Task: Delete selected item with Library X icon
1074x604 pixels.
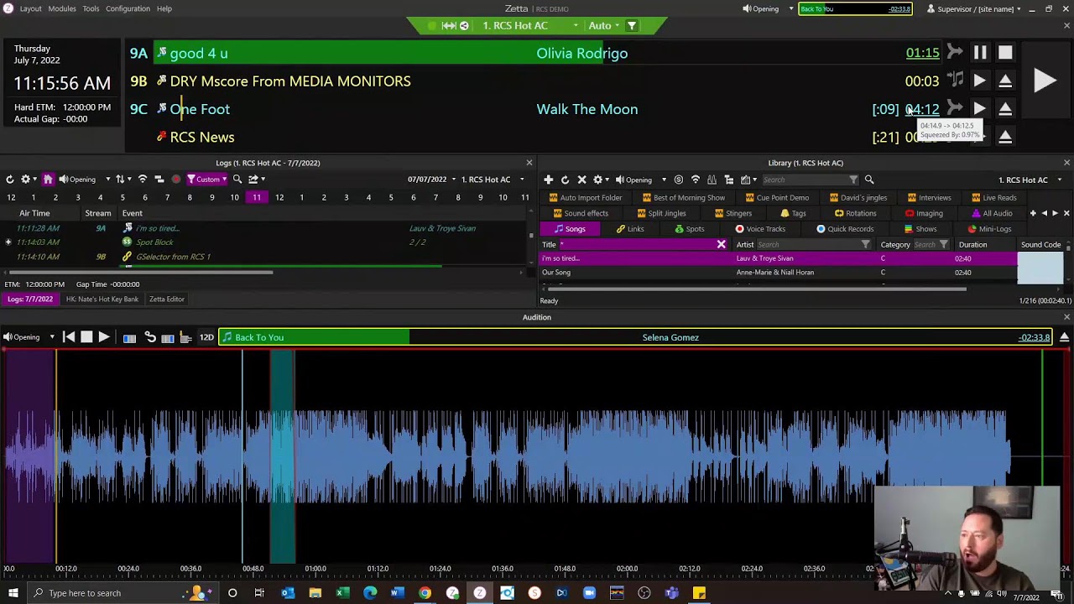Action: click(581, 180)
